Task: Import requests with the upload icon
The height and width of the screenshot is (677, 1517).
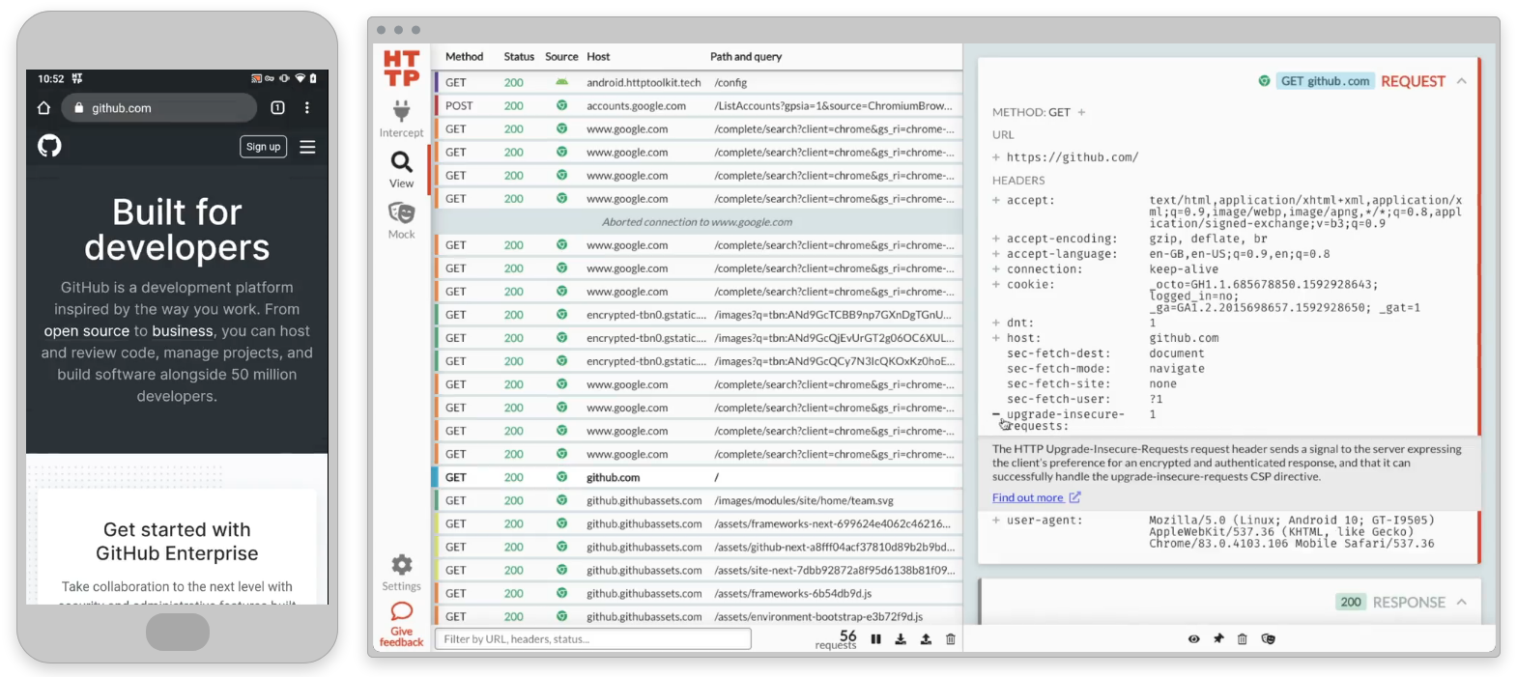Action: click(926, 638)
